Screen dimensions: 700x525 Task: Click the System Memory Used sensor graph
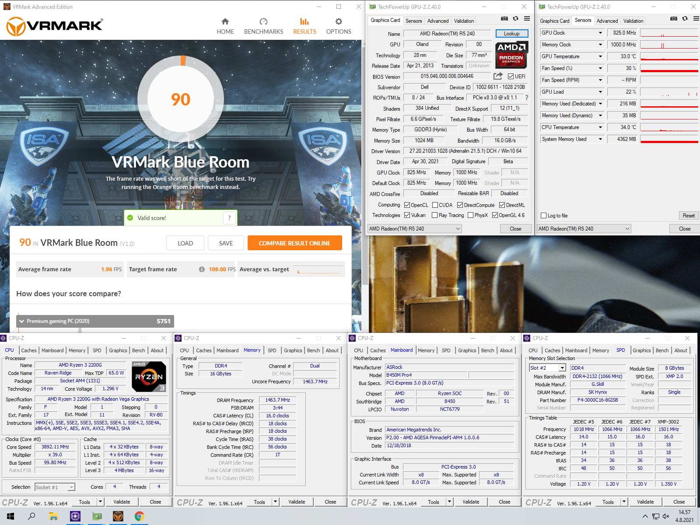pyautogui.click(x=669, y=139)
